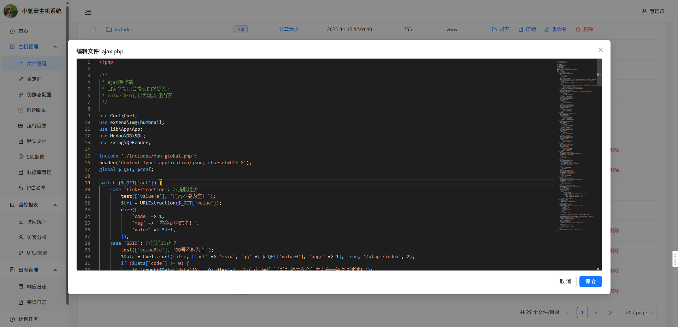
Task: Open the 20 / page size dropdown
Action: (639, 313)
